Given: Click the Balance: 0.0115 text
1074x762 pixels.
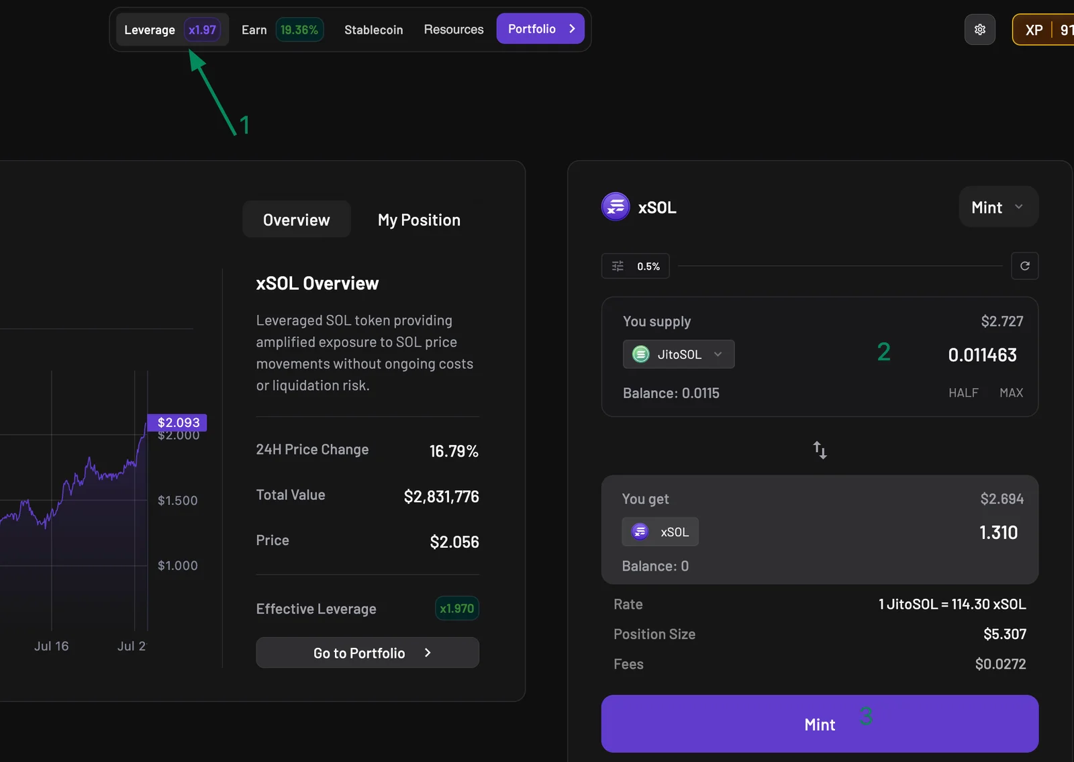Looking at the screenshot, I should [x=671, y=393].
